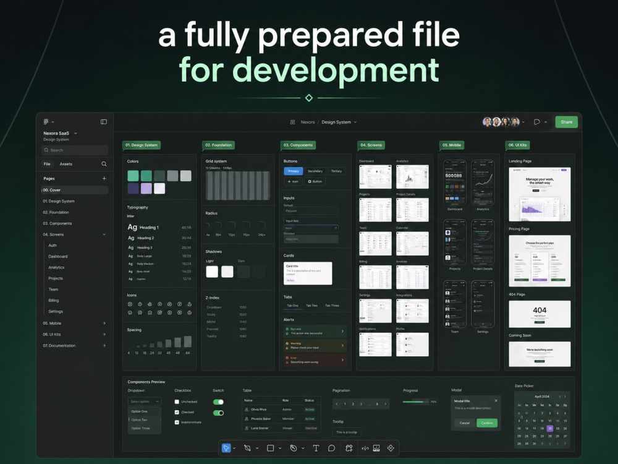Open the Rectangle tool options chevron
Viewport: 618px width, 464px height.
280,448
